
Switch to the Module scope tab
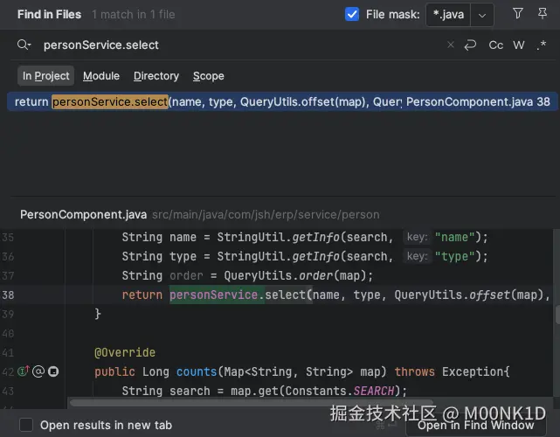tap(101, 76)
